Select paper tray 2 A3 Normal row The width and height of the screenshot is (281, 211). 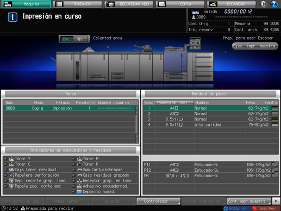tap(211, 114)
